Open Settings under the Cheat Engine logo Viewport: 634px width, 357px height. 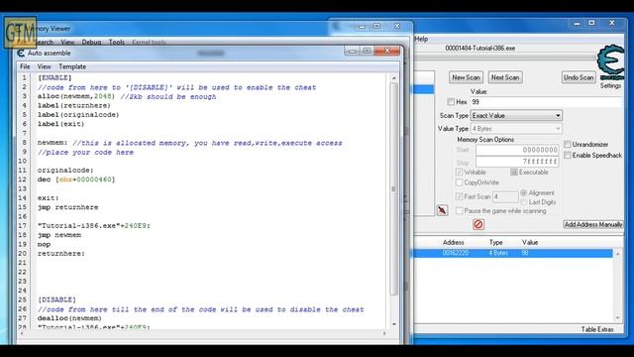click(610, 86)
